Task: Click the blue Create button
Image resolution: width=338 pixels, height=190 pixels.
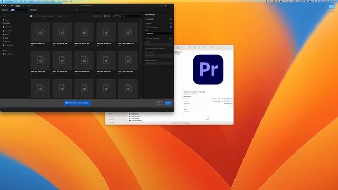Action: click(x=168, y=103)
